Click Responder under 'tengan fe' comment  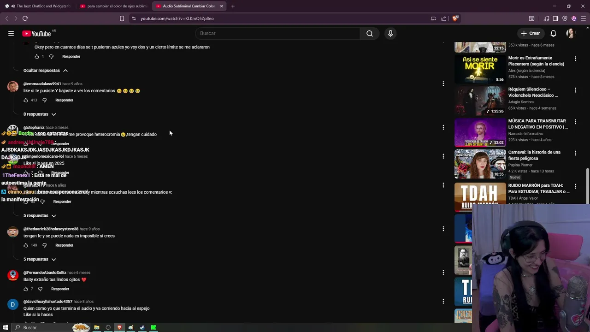click(x=64, y=245)
